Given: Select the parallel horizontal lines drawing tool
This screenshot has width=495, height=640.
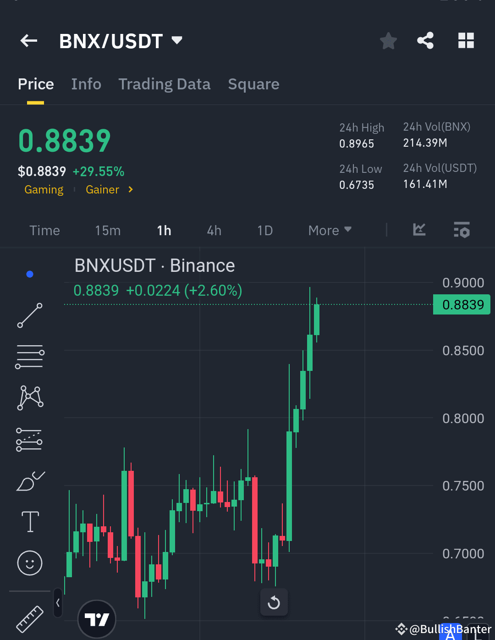Looking at the screenshot, I should 29,356.
